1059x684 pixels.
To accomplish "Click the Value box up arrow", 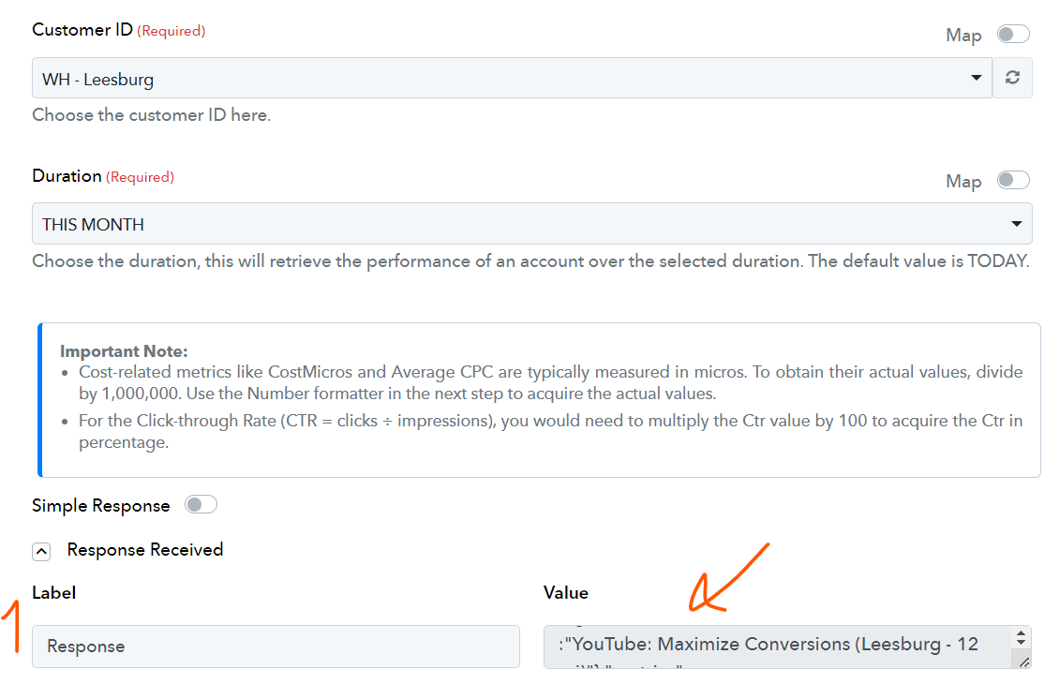I will coord(1021,633).
